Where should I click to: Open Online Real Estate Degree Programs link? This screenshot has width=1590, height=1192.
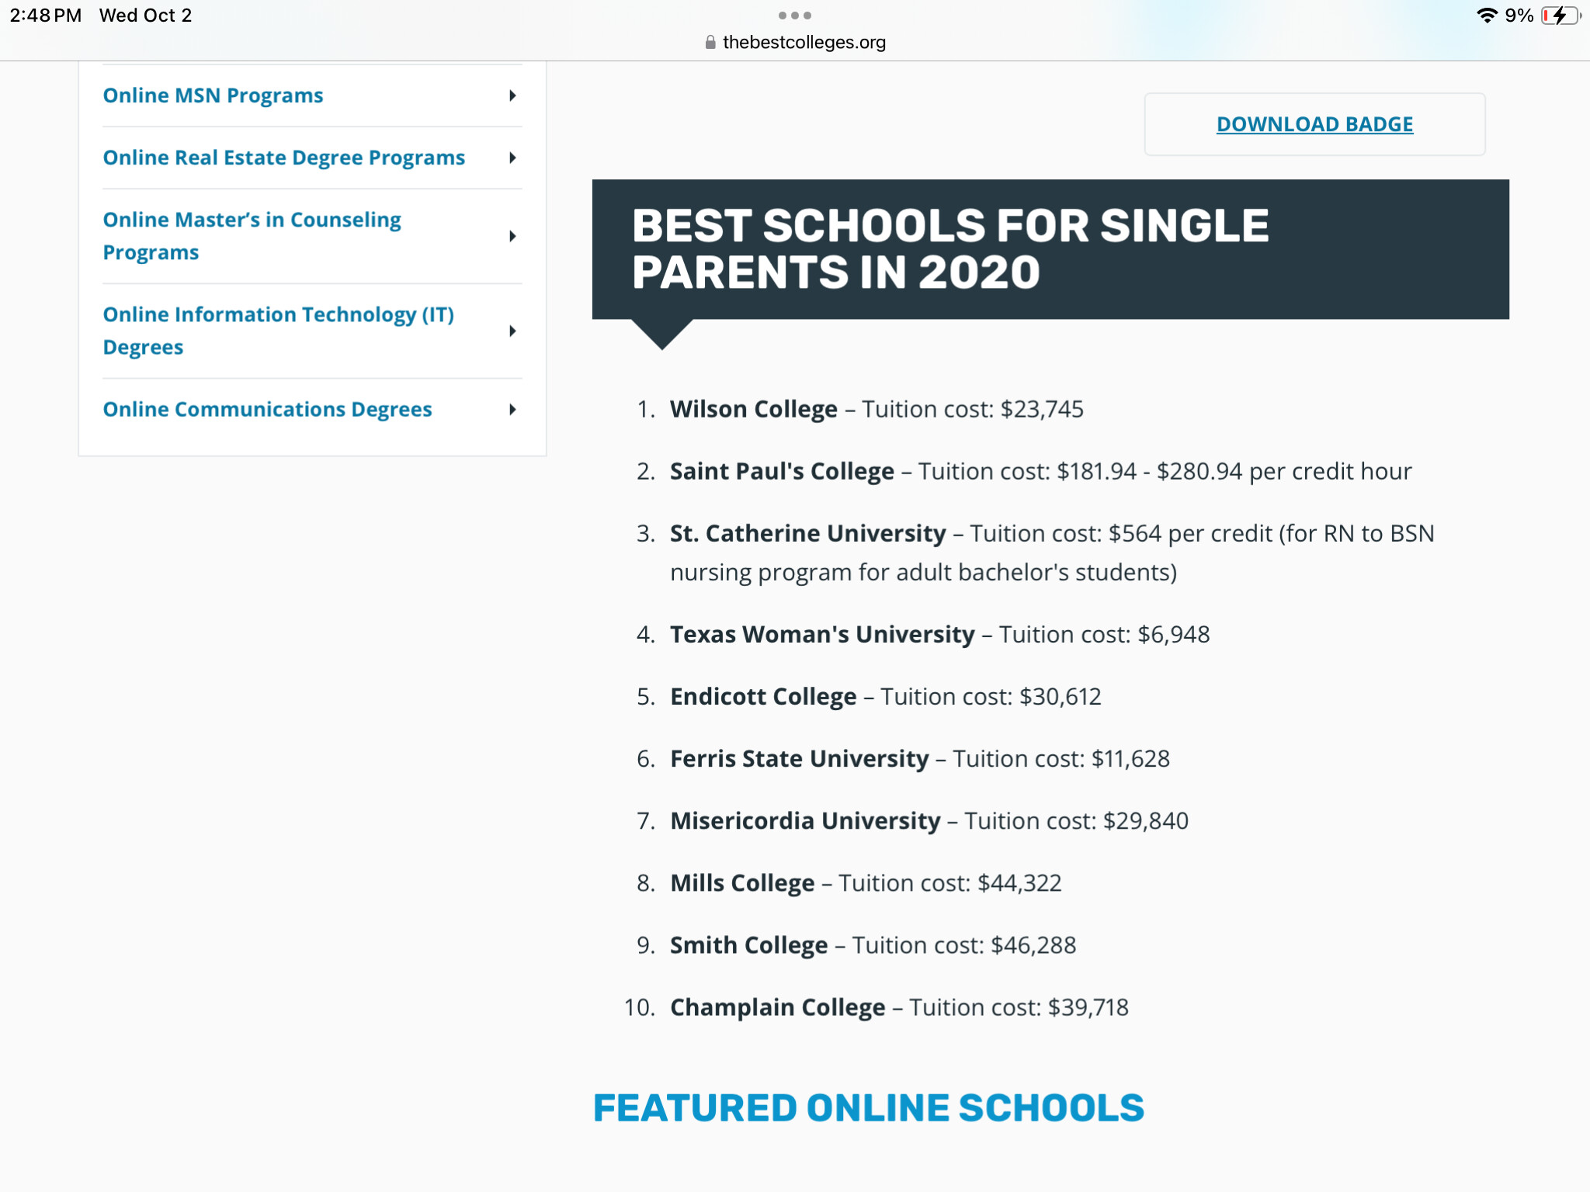(283, 158)
